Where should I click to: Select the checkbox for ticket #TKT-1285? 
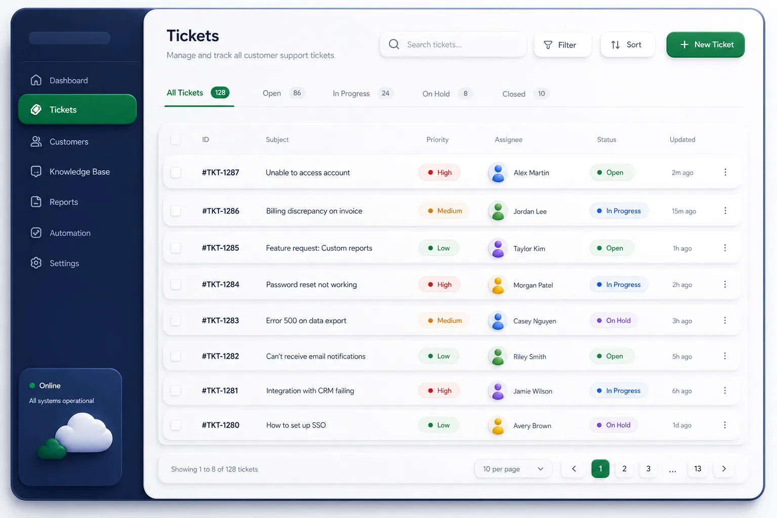coord(176,248)
